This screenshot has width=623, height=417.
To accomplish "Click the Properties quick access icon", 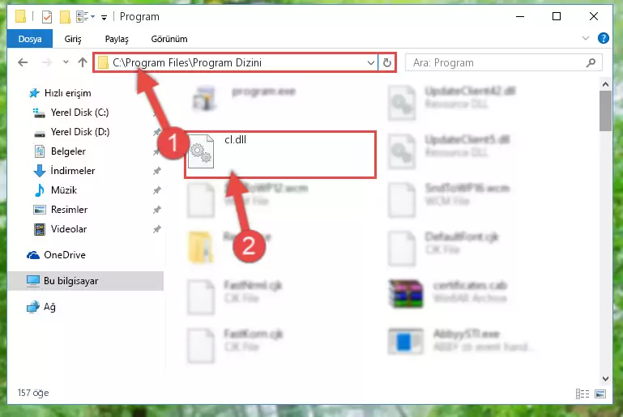I will point(47,17).
